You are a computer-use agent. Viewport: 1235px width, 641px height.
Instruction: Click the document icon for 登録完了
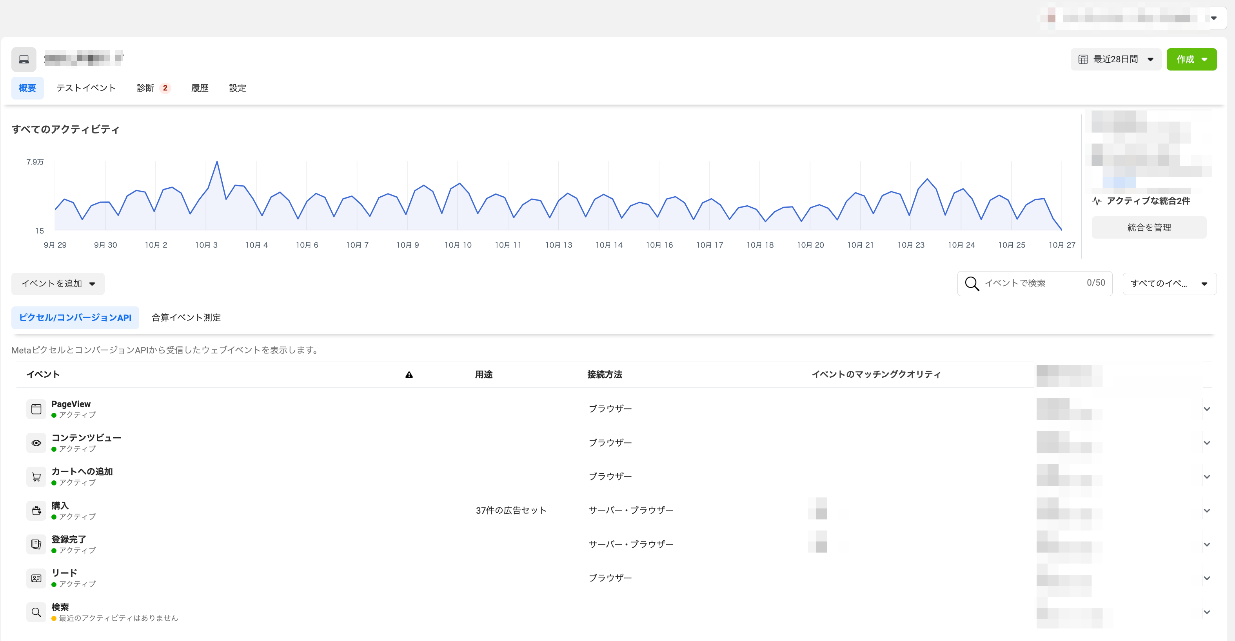pyautogui.click(x=36, y=544)
